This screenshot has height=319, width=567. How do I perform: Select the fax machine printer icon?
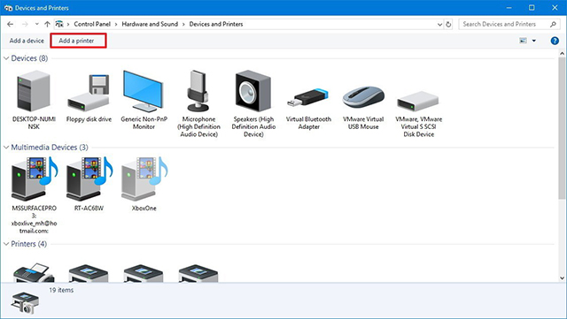[34, 273]
